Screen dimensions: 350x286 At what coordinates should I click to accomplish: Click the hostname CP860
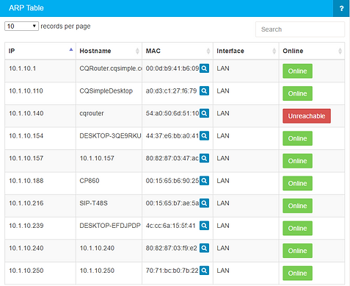(90, 181)
